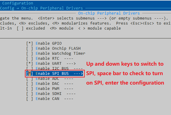Toggle the Enable UART checkbox
Screen dimensions: 171x115
click(29, 64)
